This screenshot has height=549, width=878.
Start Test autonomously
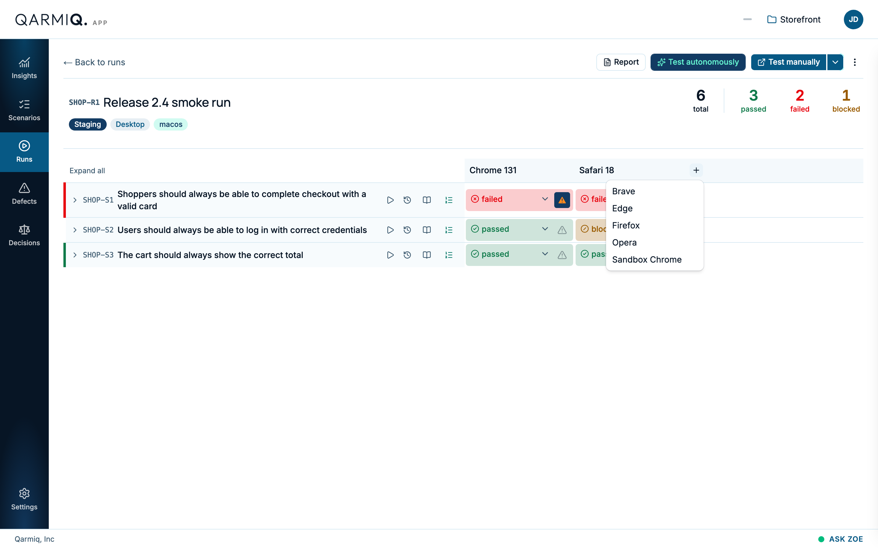click(x=698, y=62)
